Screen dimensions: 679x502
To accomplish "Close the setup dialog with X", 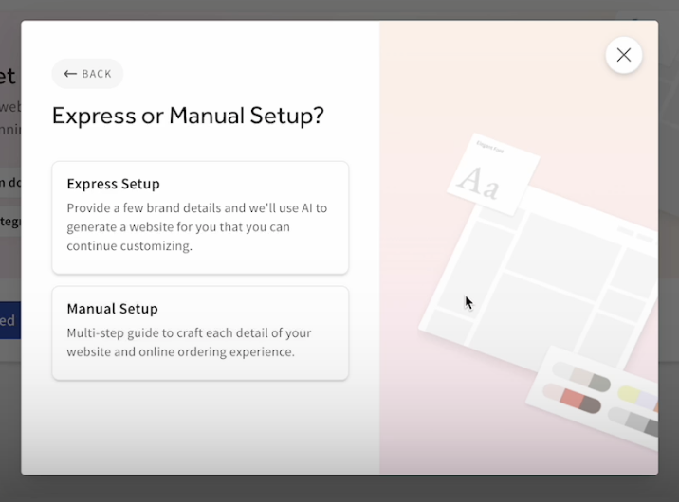I will (623, 55).
